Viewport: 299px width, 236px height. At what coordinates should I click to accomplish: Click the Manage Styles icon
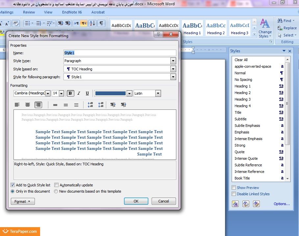pos(256,204)
